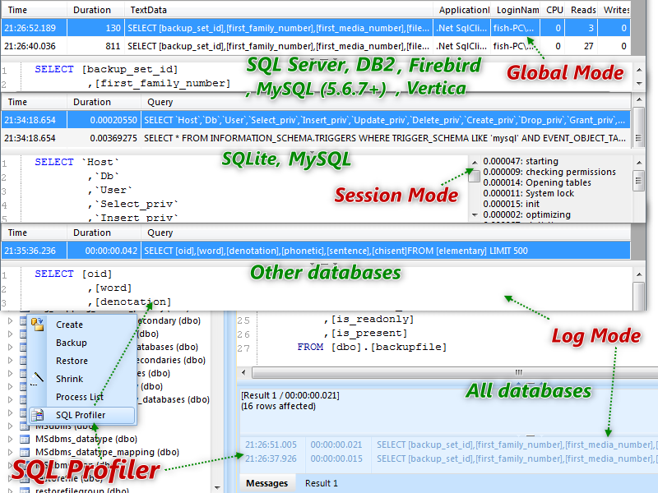Screen dimensions: 658x493
Task: Click the 'FROM [dbo].[backupfile]' line in editor
Action: pos(372,347)
